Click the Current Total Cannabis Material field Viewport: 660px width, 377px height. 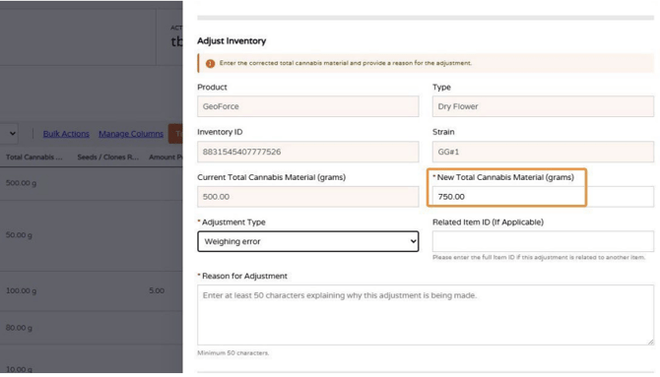click(x=307, y=197)
